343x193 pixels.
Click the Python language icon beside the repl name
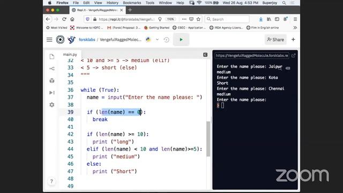(148, 40)
